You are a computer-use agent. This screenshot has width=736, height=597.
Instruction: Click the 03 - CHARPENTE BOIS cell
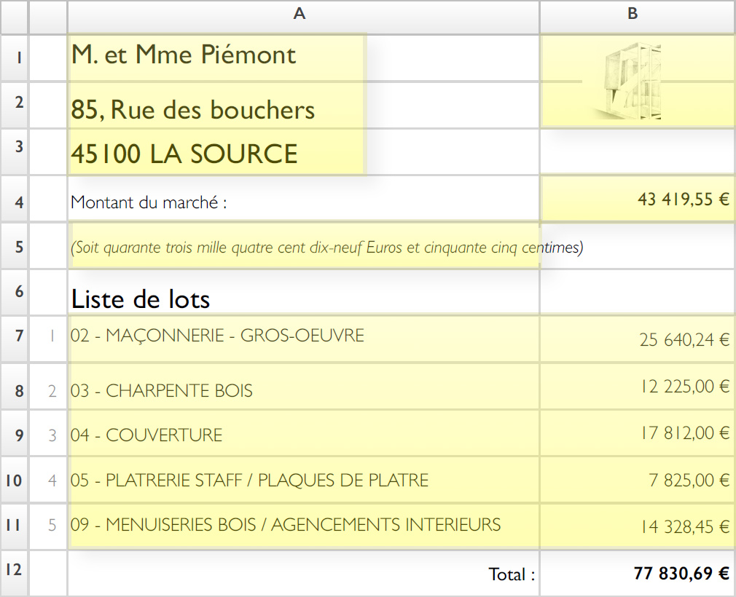pyautogui.click(x=162, y=391)
